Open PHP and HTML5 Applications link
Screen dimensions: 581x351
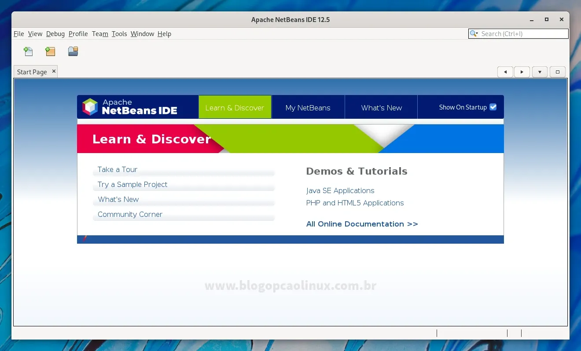[355, 203]
